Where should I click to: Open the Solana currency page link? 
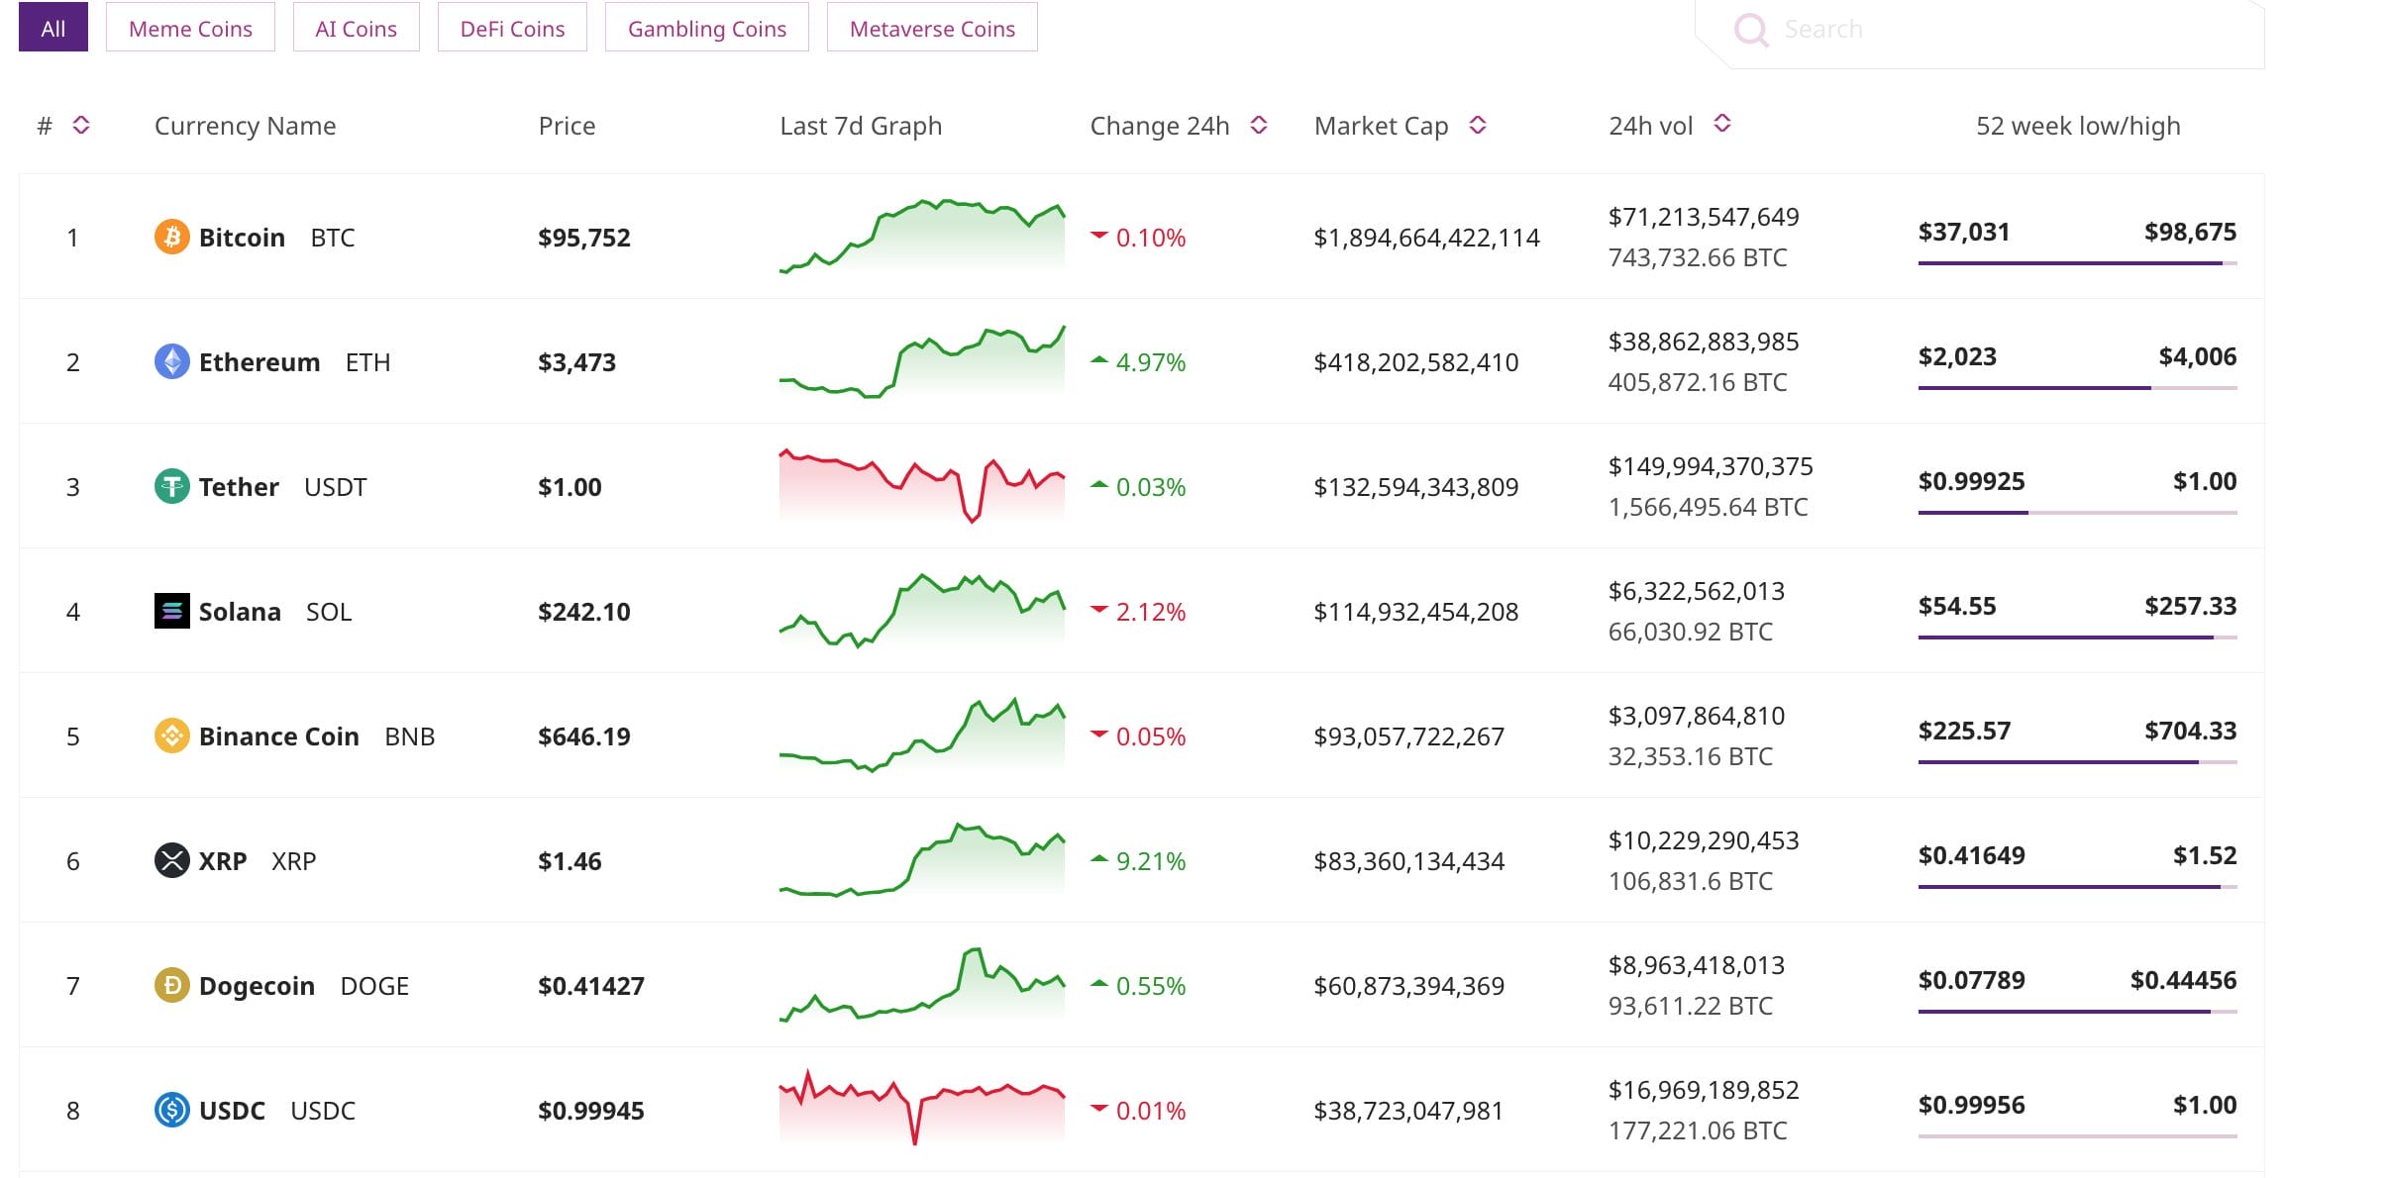click(240, 612)
